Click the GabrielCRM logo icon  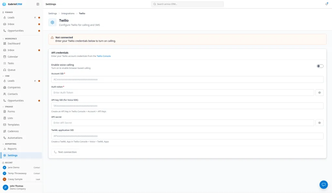pyautogui.click(x=4, y=4)
